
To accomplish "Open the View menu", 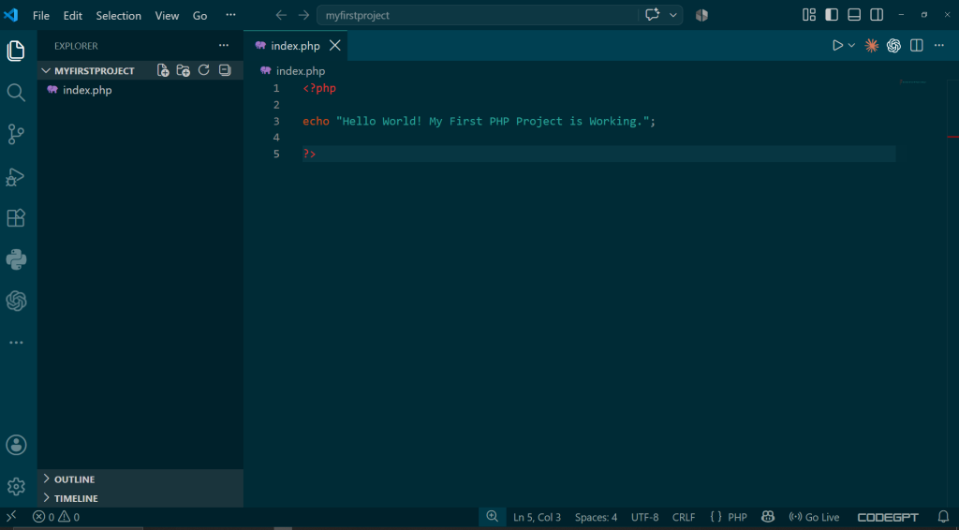I will coord(167,15).
